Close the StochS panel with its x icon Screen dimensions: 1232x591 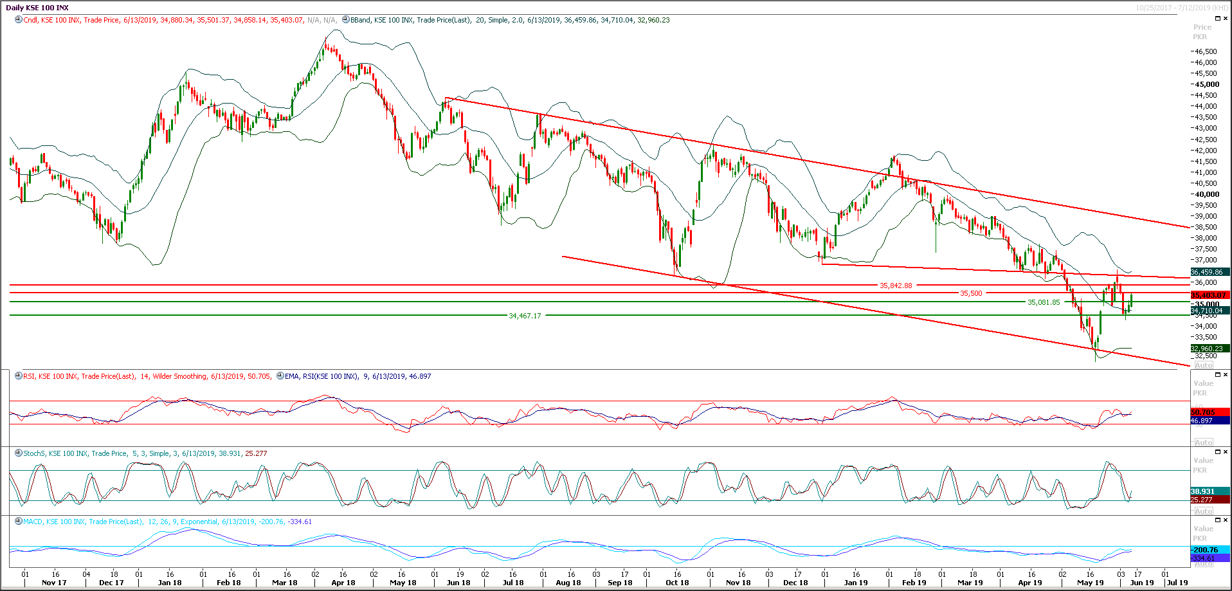[x=1225, y=451]
